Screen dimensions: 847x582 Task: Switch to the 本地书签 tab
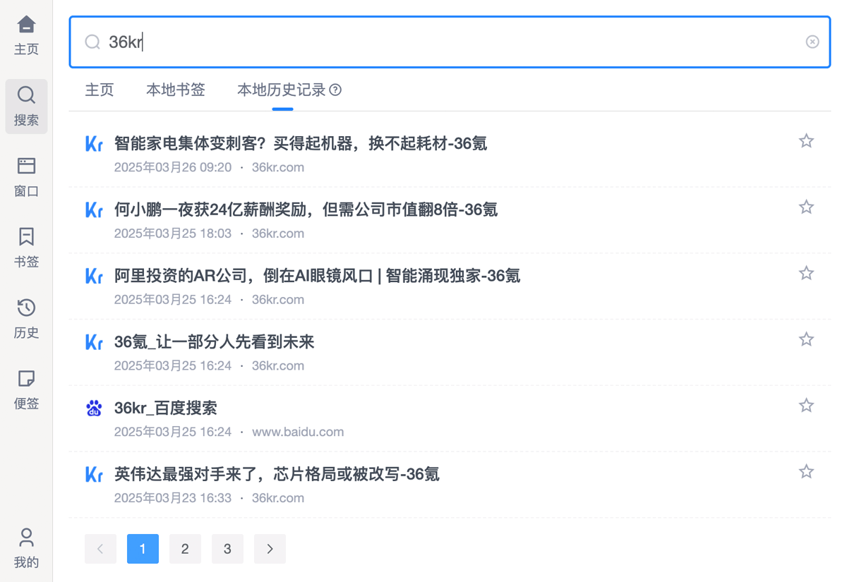(x=176, y=90)
